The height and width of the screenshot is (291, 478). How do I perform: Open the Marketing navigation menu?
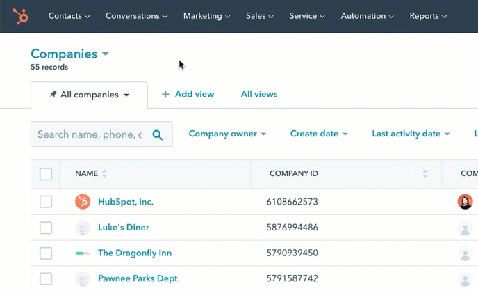tap(207, 16)
